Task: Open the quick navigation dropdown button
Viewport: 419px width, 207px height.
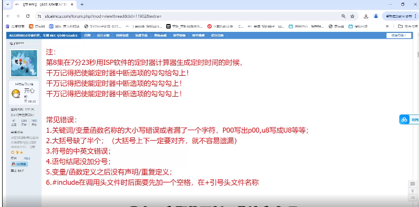Action: click(x=399, y=36)
